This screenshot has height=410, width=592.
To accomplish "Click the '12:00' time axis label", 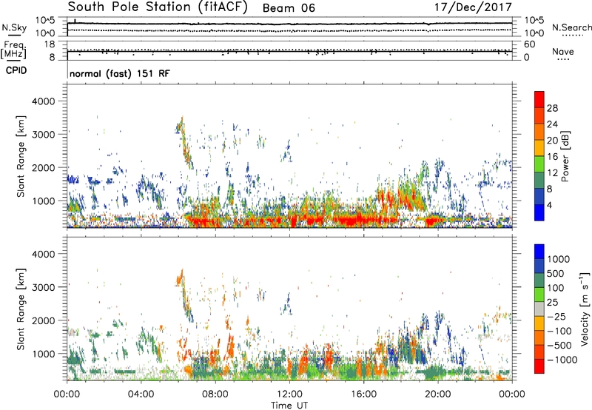I will (x=289, y=394).
